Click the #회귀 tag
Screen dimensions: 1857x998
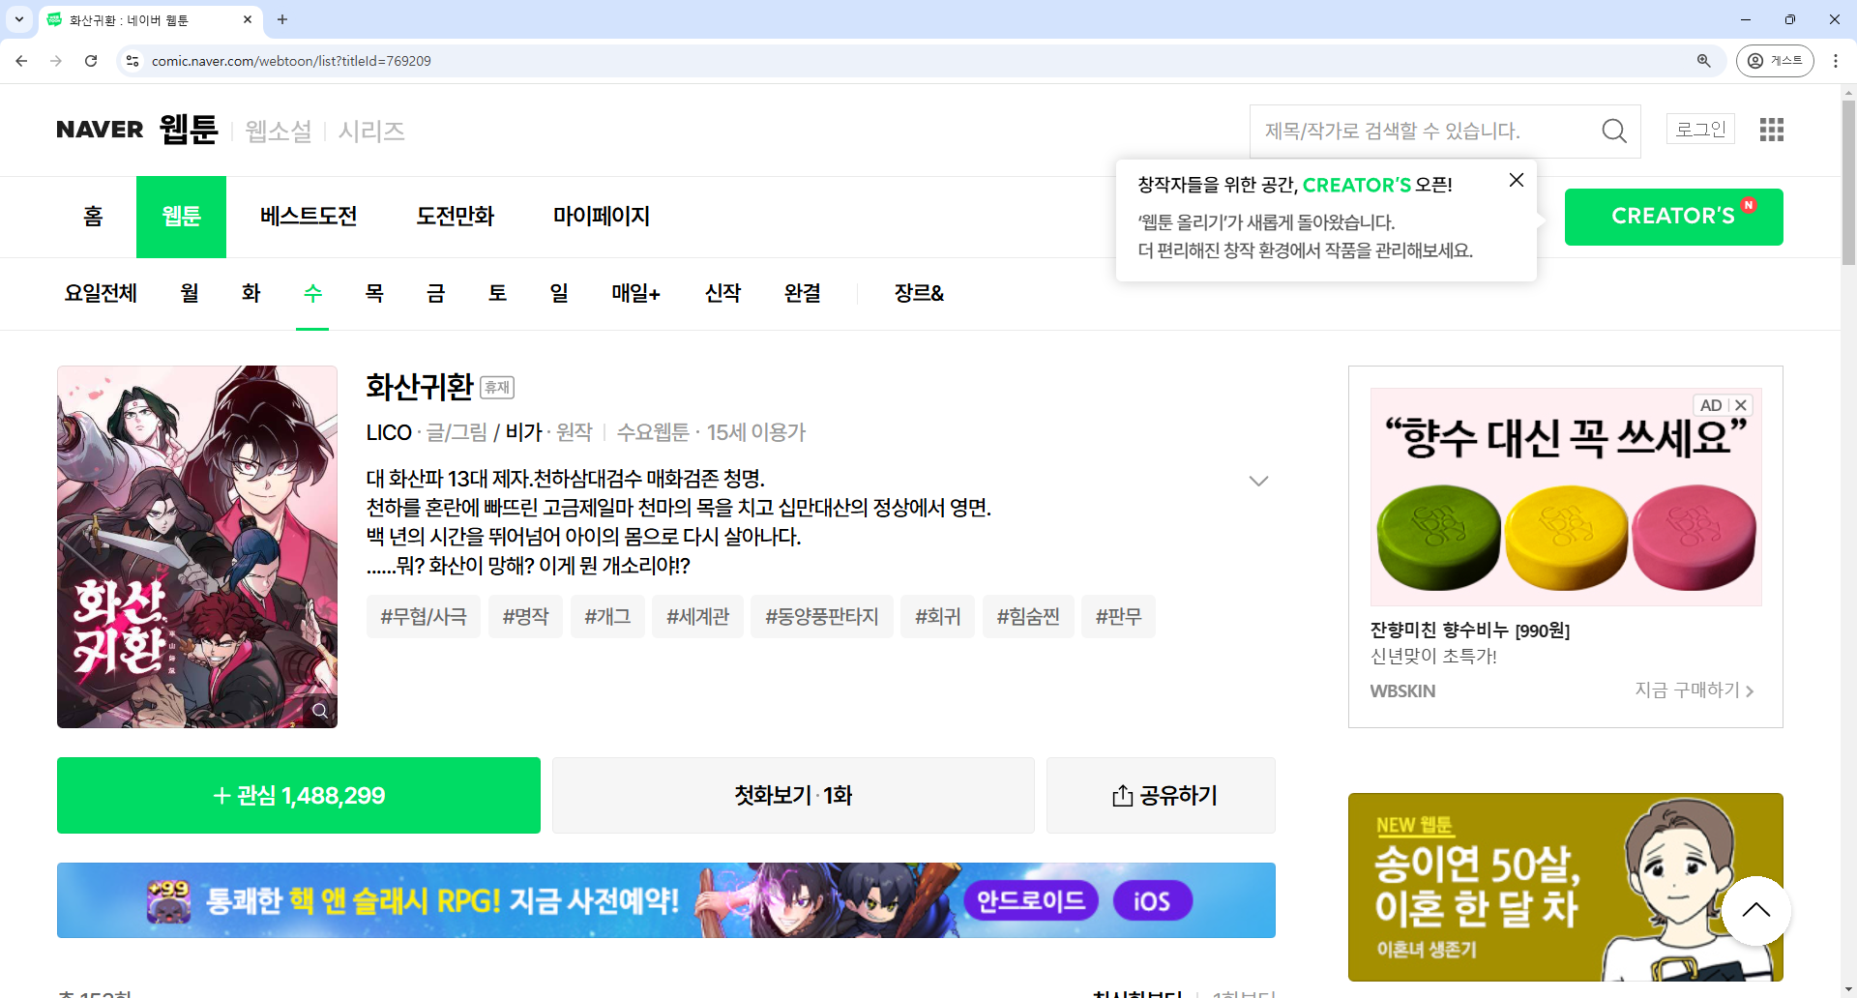(938, 616)
